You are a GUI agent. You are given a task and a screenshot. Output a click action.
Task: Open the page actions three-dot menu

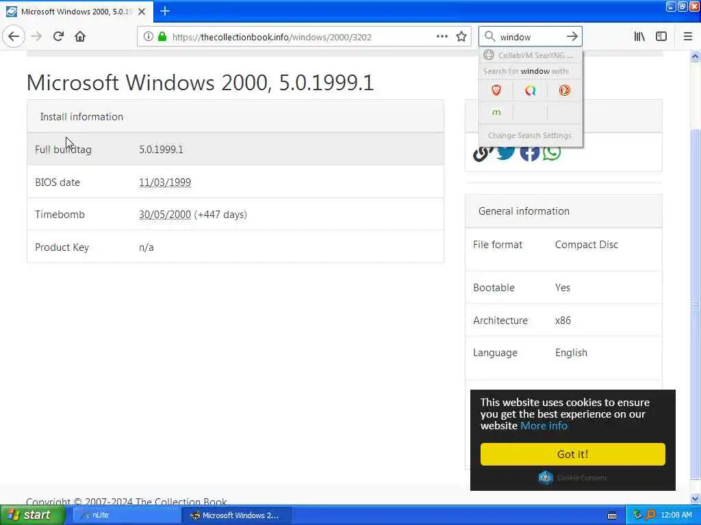click(442, 37)
